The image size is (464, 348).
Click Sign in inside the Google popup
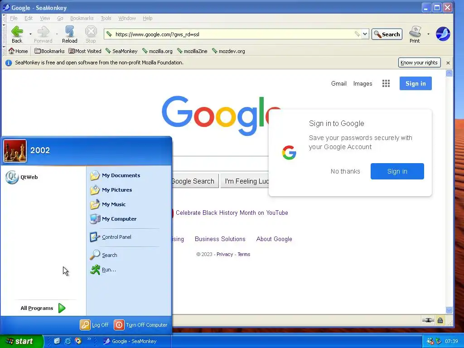pyautogui.click(x=397, y=171)
